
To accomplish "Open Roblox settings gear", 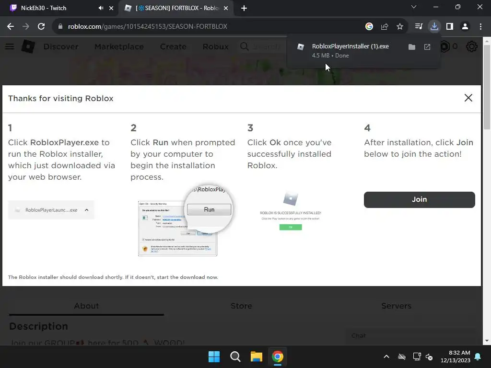I will 472,46.
